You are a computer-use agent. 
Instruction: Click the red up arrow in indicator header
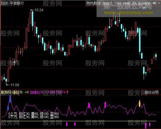67,92
